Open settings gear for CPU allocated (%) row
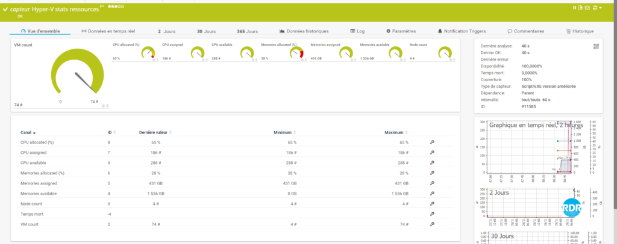617x244 pixels. tap(432, 142)
